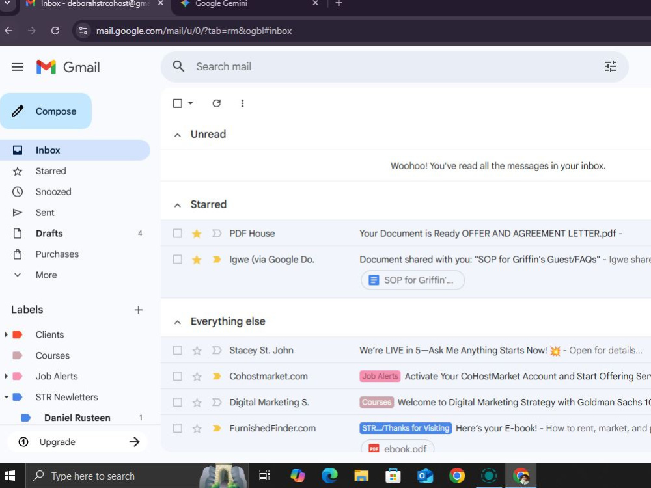The height and width of the screenshot is (488, 651).
Task: Open Microsoft Edge from taskbar
Action: [x=329, y=476]
